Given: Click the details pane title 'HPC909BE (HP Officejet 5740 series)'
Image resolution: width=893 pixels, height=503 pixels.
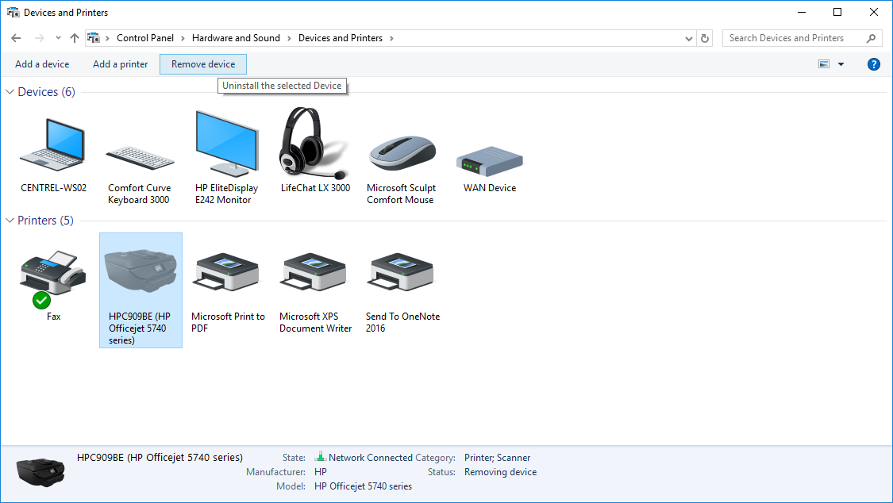Looking at the screenshot, I should 160,457.
